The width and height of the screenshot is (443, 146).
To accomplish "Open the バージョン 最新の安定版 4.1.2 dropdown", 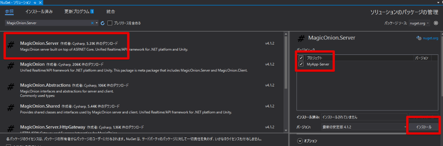I will pyautogui.click(x=365, y=127).
